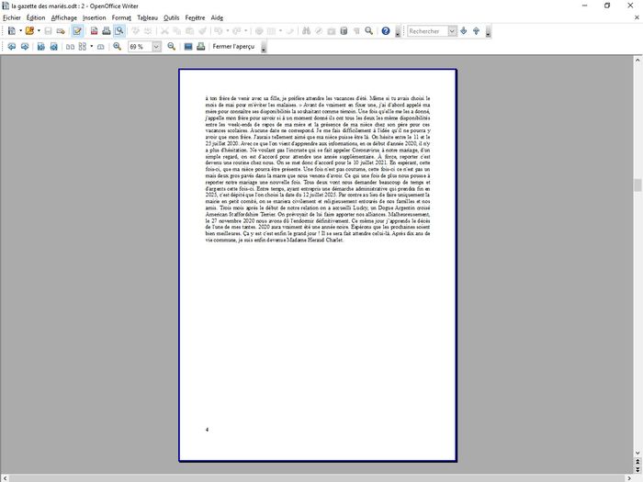
Task: Open the Affichage menu
Action: coord(64,17)
